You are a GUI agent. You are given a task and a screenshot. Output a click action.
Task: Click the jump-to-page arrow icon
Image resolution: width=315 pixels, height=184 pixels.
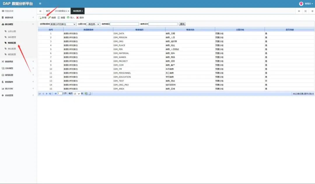point(55,94)
